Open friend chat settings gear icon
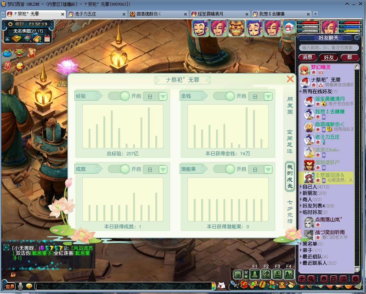The height and width of the screenshot is (294, 366). (x=355, y=279)
